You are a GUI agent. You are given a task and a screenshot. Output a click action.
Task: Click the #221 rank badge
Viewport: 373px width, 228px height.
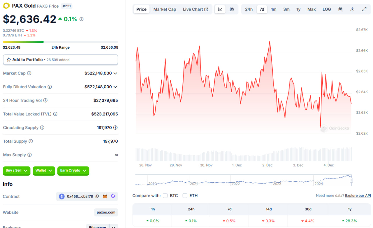(67, 6)
